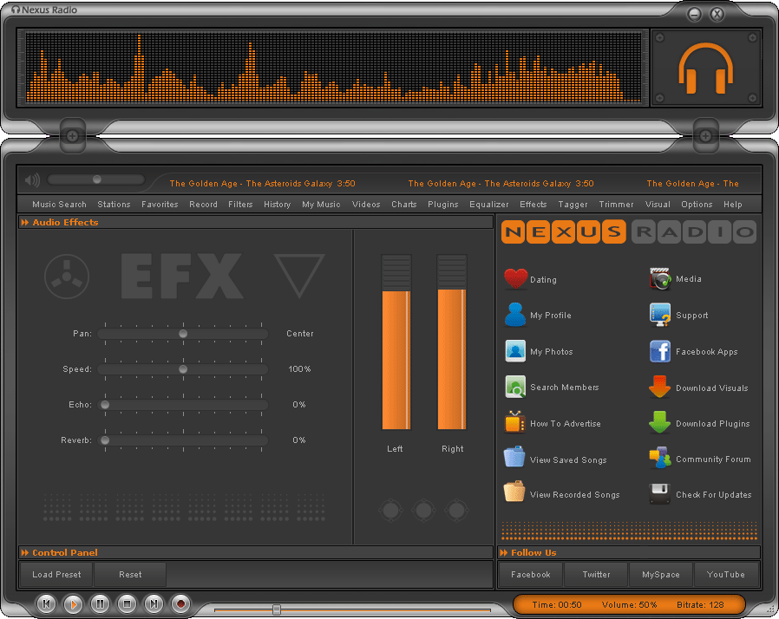The height and width of the screenshot is (619, 779).
Task: Click the Dating heart icon
Action: [x=515, y=278]
